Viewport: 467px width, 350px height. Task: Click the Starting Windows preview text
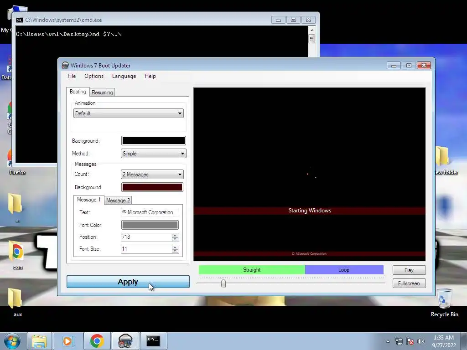coord(310,211)
